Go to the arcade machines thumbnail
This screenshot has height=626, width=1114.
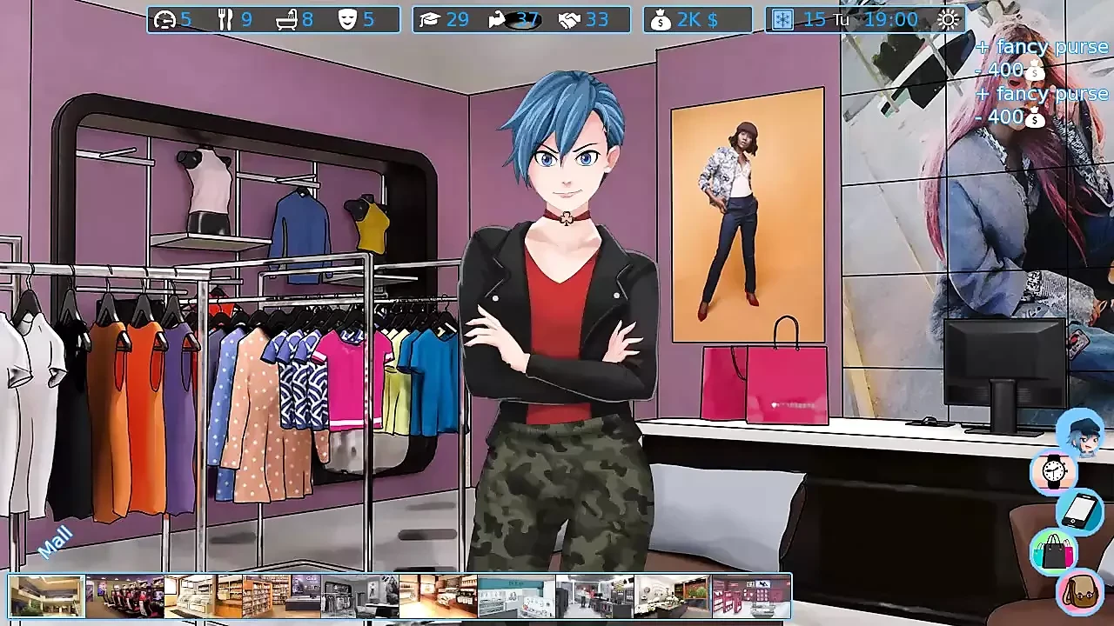click(x=124, y=596)
